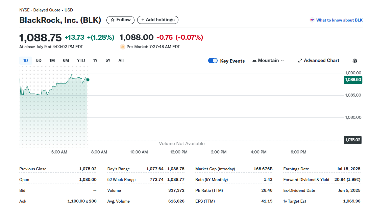This screenshot has height=209, width=370.
Task: Select the 5D time range tab
Action: (x=39, y=61)
